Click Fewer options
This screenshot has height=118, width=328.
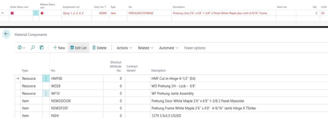pyautogui.click(x=195, y=48)
